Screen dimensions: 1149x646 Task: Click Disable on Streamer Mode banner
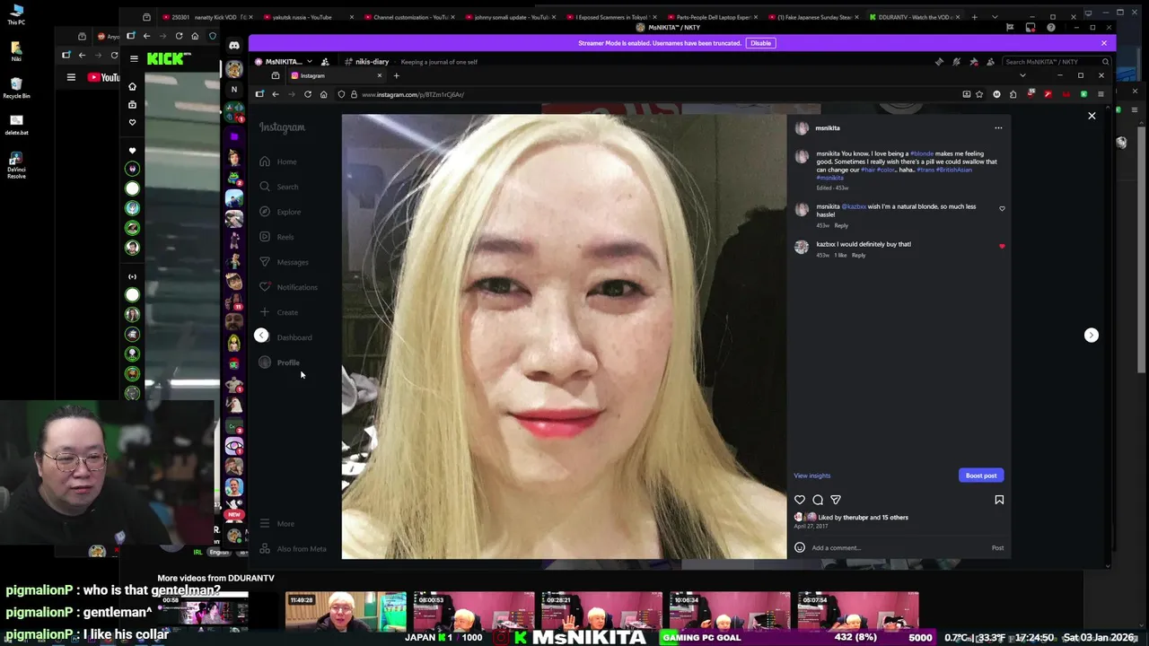[760, 43]
